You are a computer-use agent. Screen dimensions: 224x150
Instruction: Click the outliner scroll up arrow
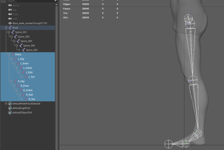(56, 5)
